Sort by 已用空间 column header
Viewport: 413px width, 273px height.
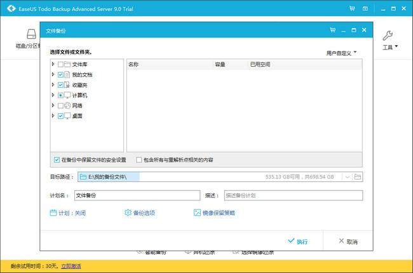coord(261,64)
